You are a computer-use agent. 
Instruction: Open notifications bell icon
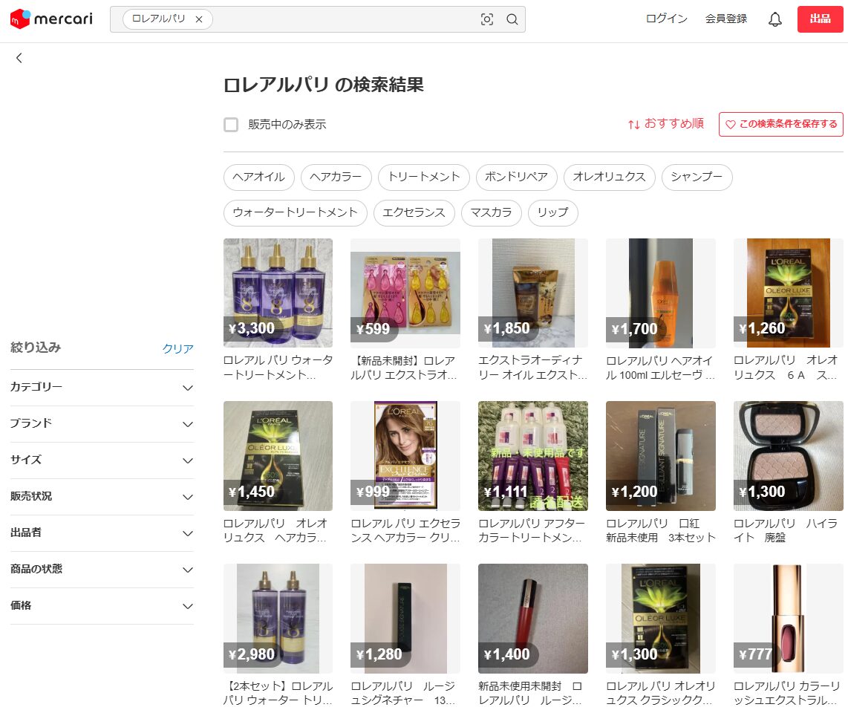[775, 19]
